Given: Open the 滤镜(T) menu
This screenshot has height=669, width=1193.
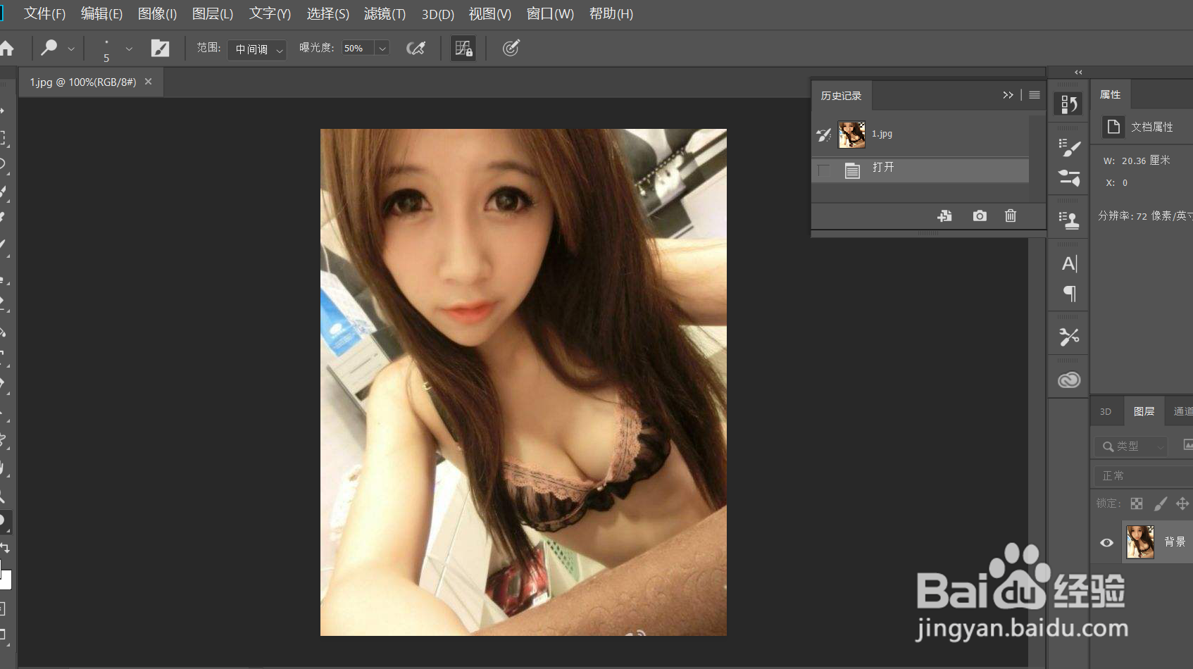Looking at the screenshot, I should click(x=385, y=14).
